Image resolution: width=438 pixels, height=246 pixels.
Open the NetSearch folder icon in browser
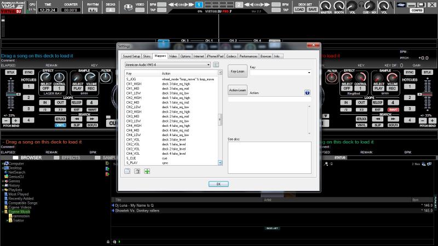[x=6, y=172]
